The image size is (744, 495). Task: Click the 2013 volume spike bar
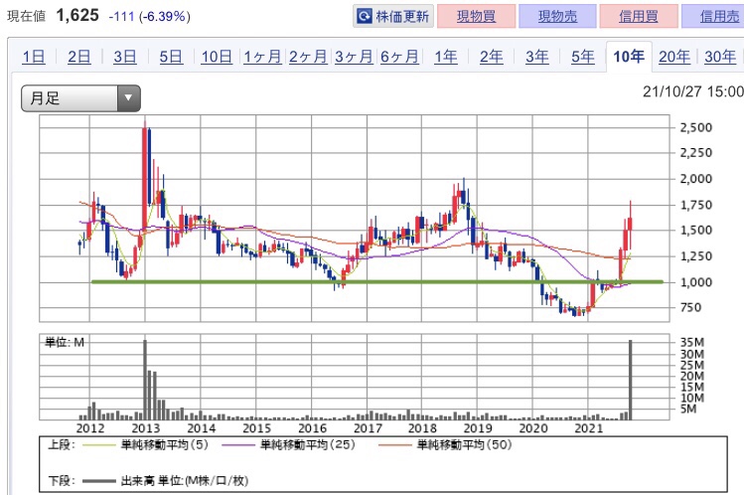click(145, 380)
